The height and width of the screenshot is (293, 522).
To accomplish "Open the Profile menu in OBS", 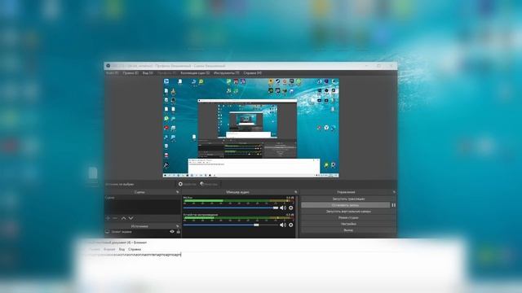I will [166, 72].
